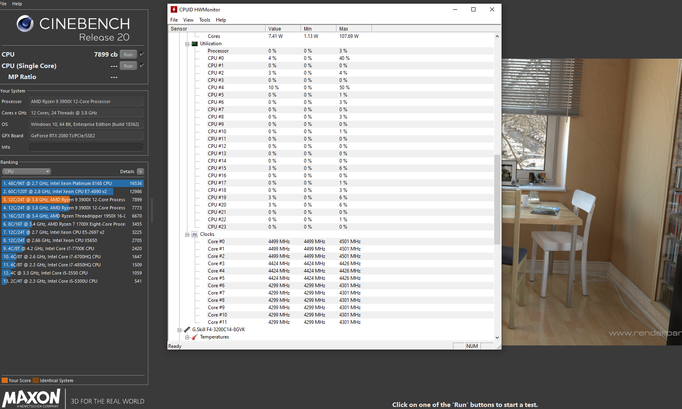Toggle the checkbox next to CPU (Single Core) Run
The image size is (682, 409).
point(142,66)
